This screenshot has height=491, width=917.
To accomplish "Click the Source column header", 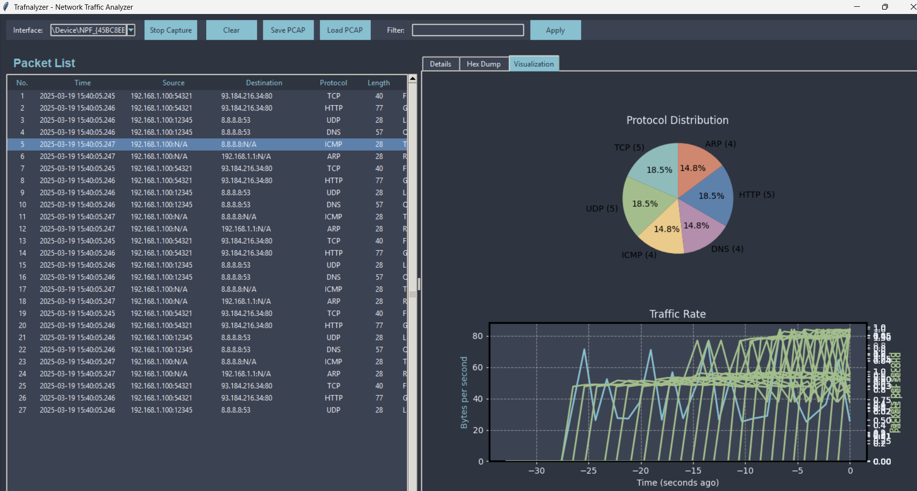I will point(173,83).
